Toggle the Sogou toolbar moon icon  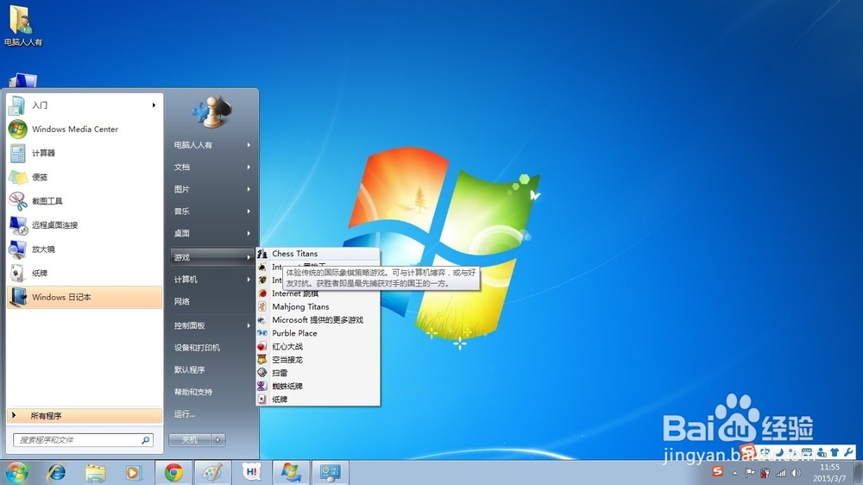click(779, 452)
